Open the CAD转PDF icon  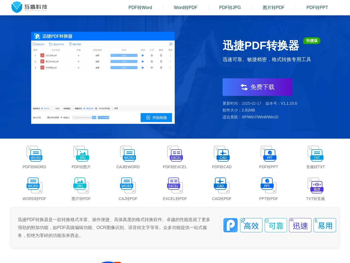coord(222,185)
